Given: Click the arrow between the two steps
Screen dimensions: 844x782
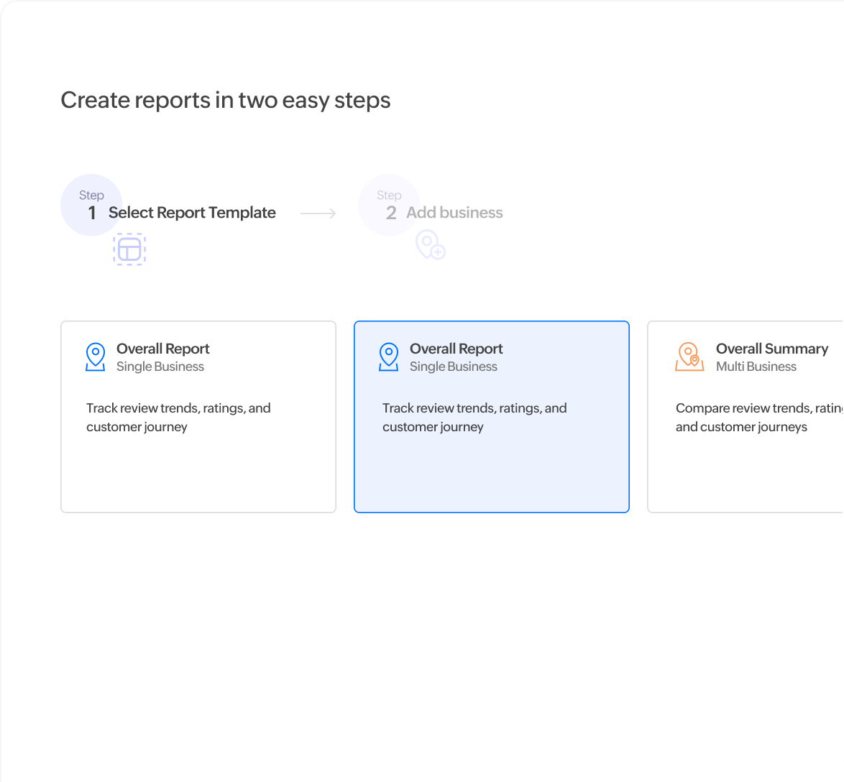Looking at the screenshot, I should click(x=318, y=213).
